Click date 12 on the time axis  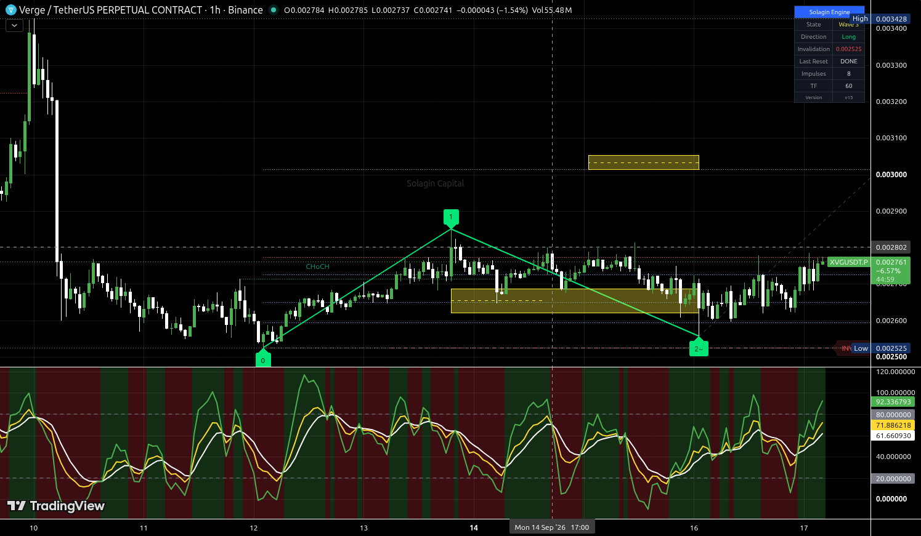tap(254, 528)
